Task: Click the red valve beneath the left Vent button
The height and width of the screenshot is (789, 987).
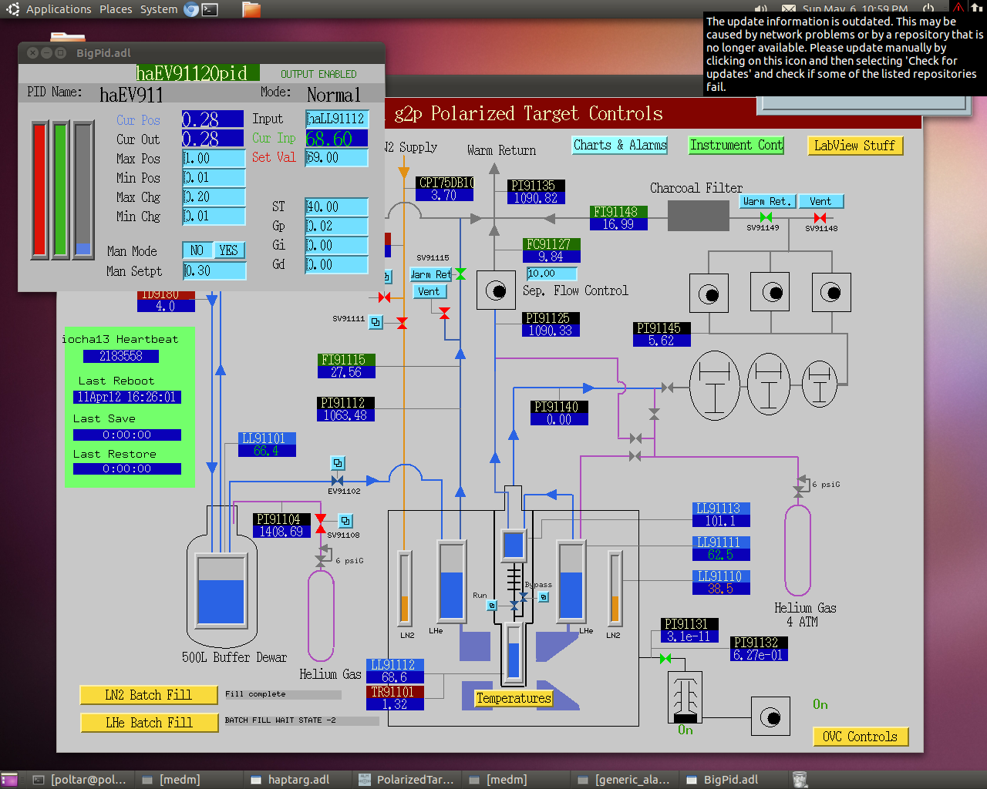Action: [444, 313]
